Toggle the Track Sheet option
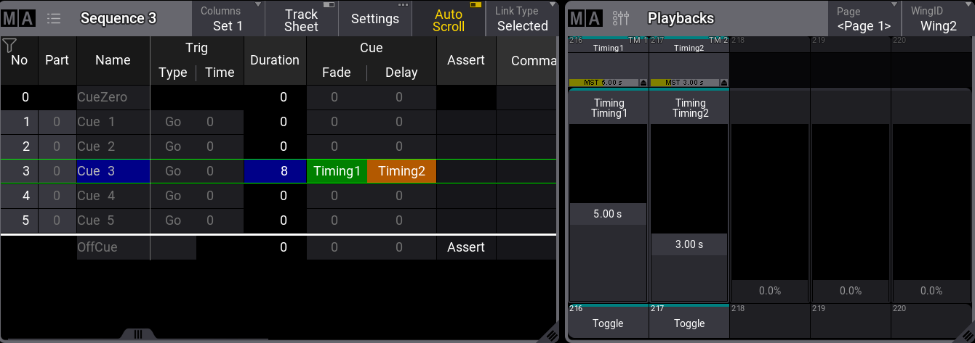 301,19
